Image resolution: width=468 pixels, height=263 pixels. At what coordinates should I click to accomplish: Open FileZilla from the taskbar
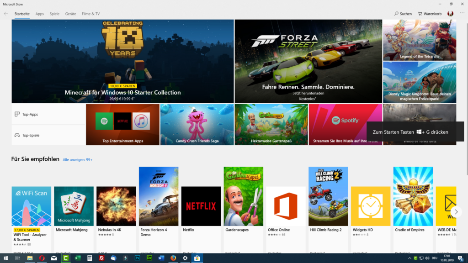coord(101,258)
